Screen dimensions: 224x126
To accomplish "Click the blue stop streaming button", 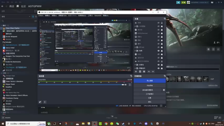I will point(150,81).
